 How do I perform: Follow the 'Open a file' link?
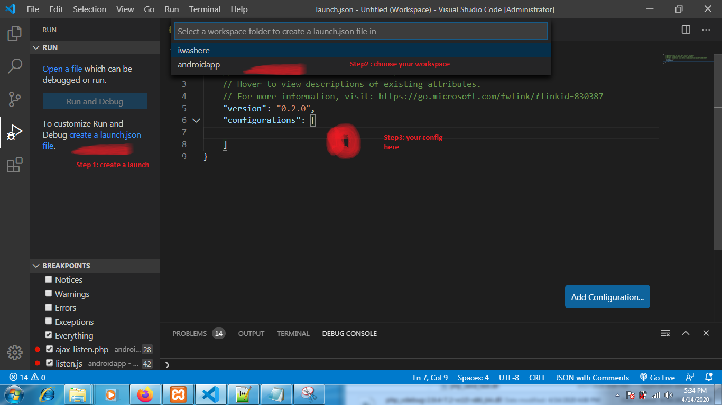pyautogui.click(x=62, y=69)
